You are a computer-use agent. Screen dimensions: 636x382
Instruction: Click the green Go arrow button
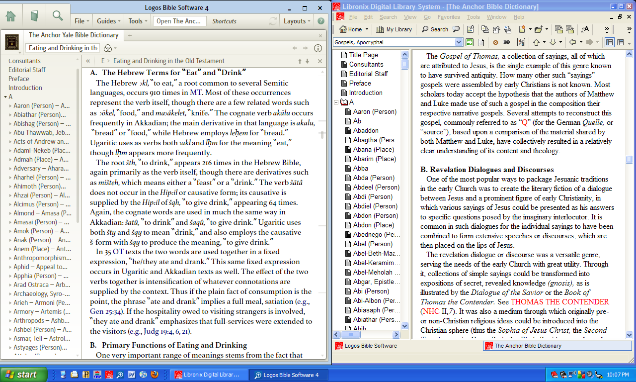tap(469, 42)
